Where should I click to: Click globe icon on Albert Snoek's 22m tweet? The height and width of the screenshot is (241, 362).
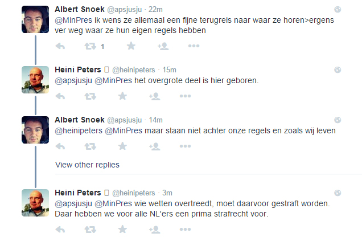coord(338,10)
